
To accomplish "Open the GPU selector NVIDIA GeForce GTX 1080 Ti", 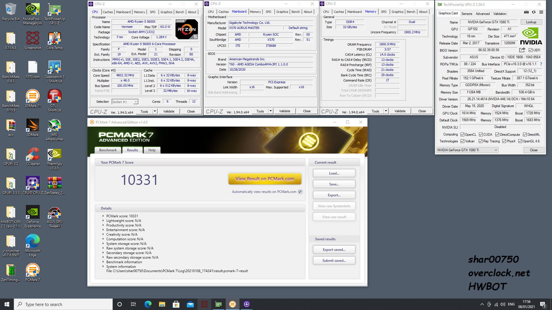I will point(467,150).
